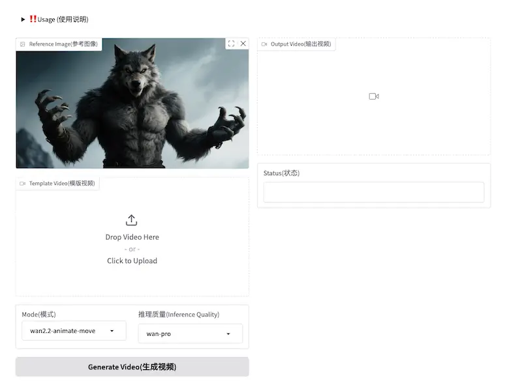
Task: Click the upload arrow icon in Template Video
Action: tap(132, 221)
